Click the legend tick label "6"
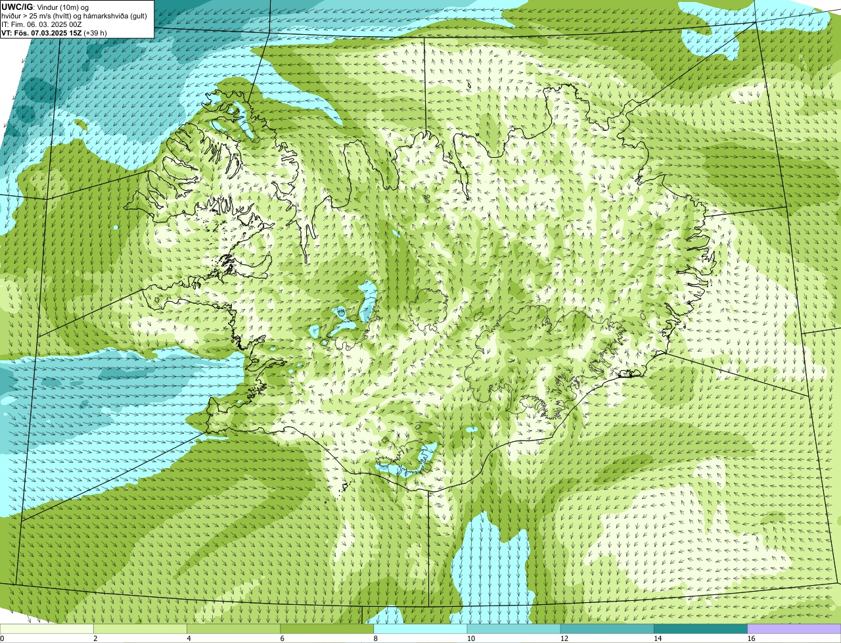Image resolution: width=841 pixels, height=643 pixels. pos(282,638)
